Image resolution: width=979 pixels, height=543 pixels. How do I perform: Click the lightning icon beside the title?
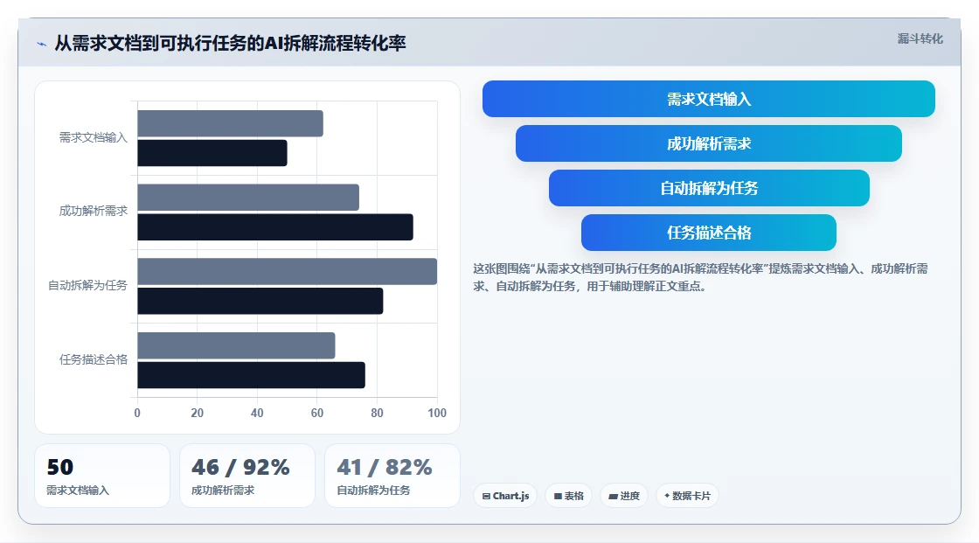tap(42, 44)
